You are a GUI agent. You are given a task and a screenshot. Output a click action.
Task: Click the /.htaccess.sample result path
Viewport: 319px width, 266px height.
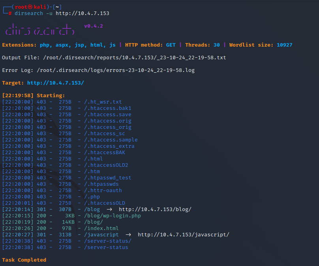[x=111, y=140]
